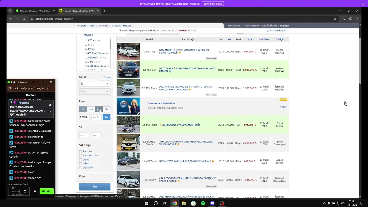Screen dimensions: 368x207
Task: Reload the sahibinden page
Action: (x=24, y=19)
